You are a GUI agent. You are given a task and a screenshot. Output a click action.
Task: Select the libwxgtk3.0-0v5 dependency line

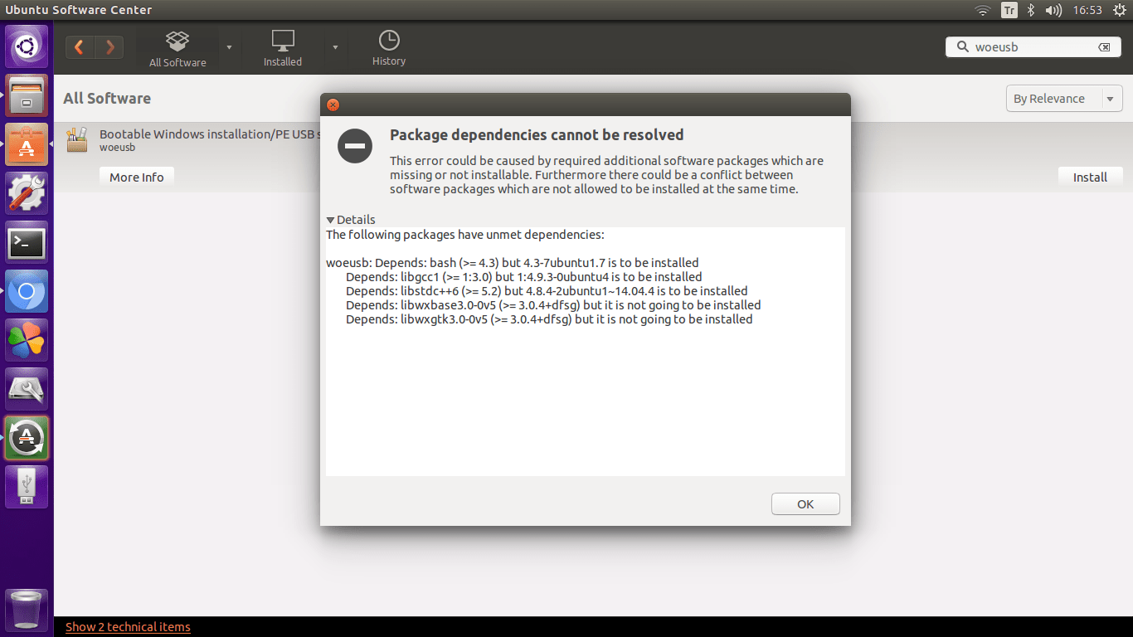(549, 319)
